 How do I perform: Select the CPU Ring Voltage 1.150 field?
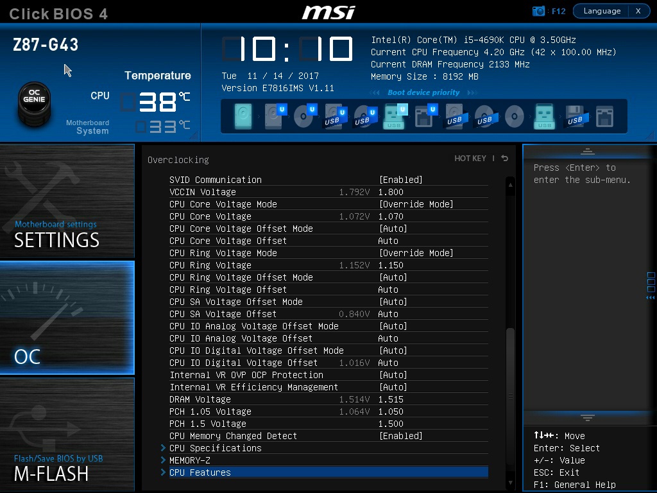[x=391, y=265]
